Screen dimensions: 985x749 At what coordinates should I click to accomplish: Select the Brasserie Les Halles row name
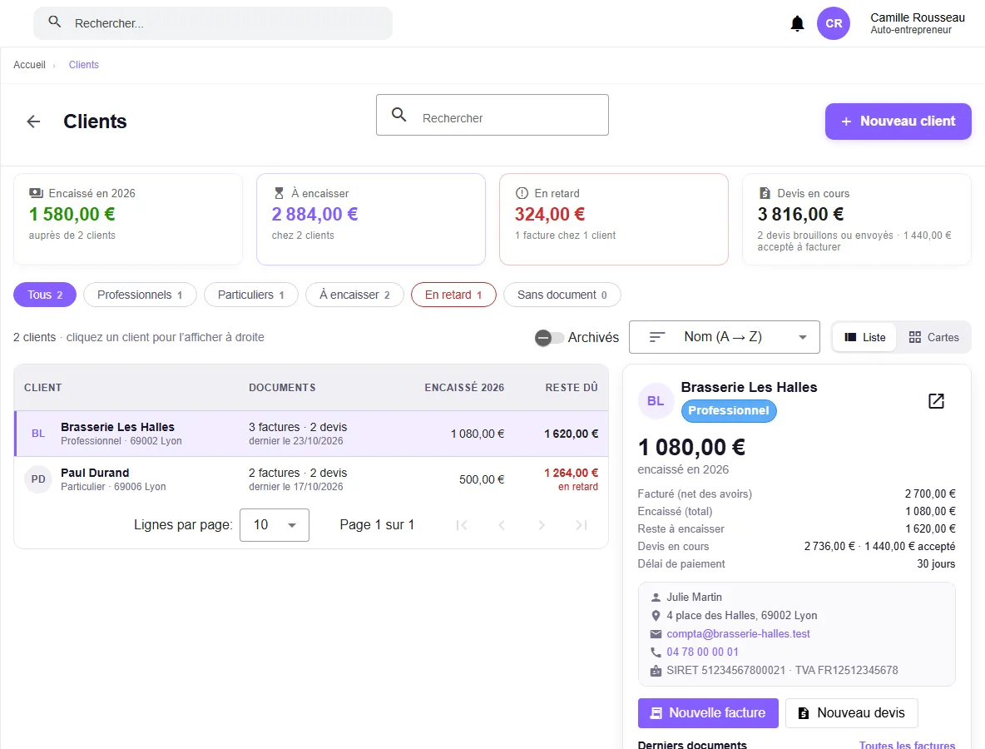tap(117, 427)
